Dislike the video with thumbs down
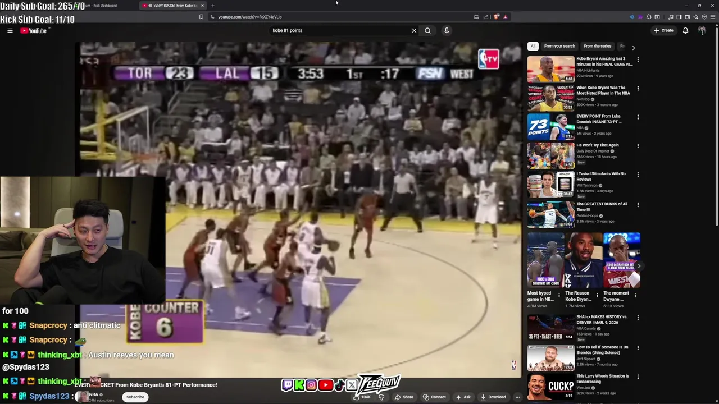Image resolution: width=719 pixels, height=404 pixels. pyautogui.click(x=381, y=397)
